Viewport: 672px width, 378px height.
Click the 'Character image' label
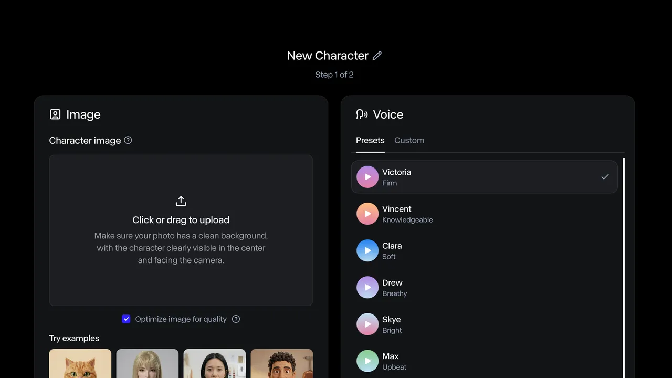(85, 140)
